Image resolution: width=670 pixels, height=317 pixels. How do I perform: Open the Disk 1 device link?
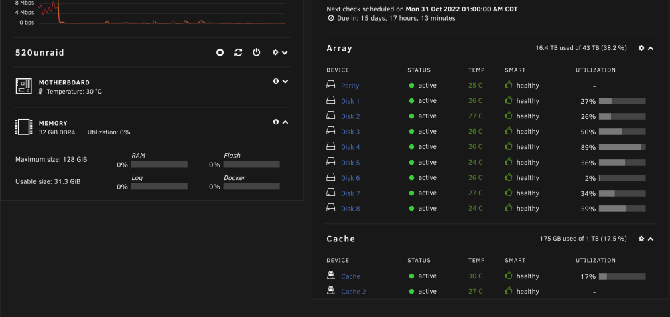pos(350,101)
